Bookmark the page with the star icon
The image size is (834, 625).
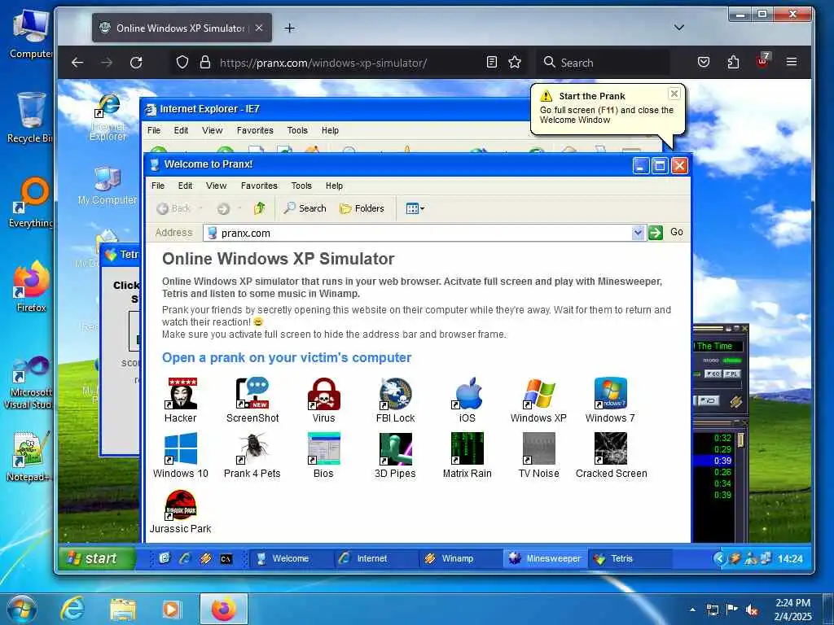[x=515, y=63]
